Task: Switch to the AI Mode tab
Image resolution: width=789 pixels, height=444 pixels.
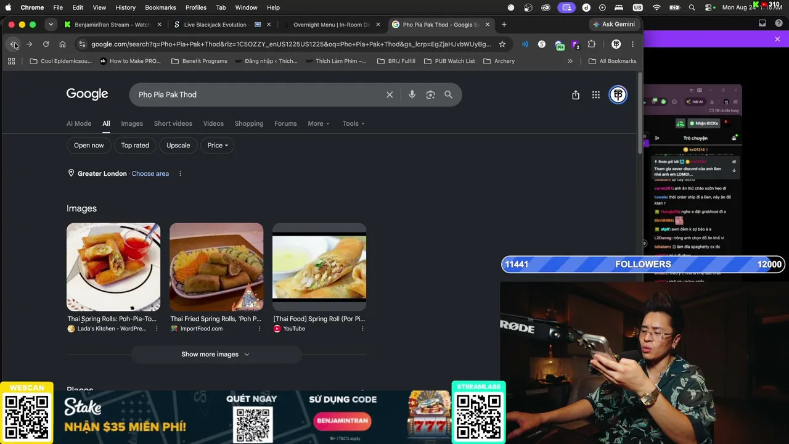Action: [79, 123]
